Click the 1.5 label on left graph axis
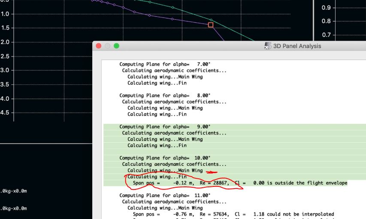Viewport: 366px width, 219px height. point(5,28)
